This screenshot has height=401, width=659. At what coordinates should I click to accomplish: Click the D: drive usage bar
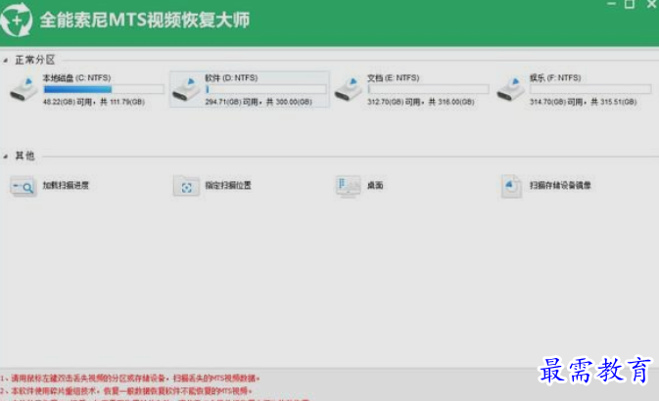point(265,89)
